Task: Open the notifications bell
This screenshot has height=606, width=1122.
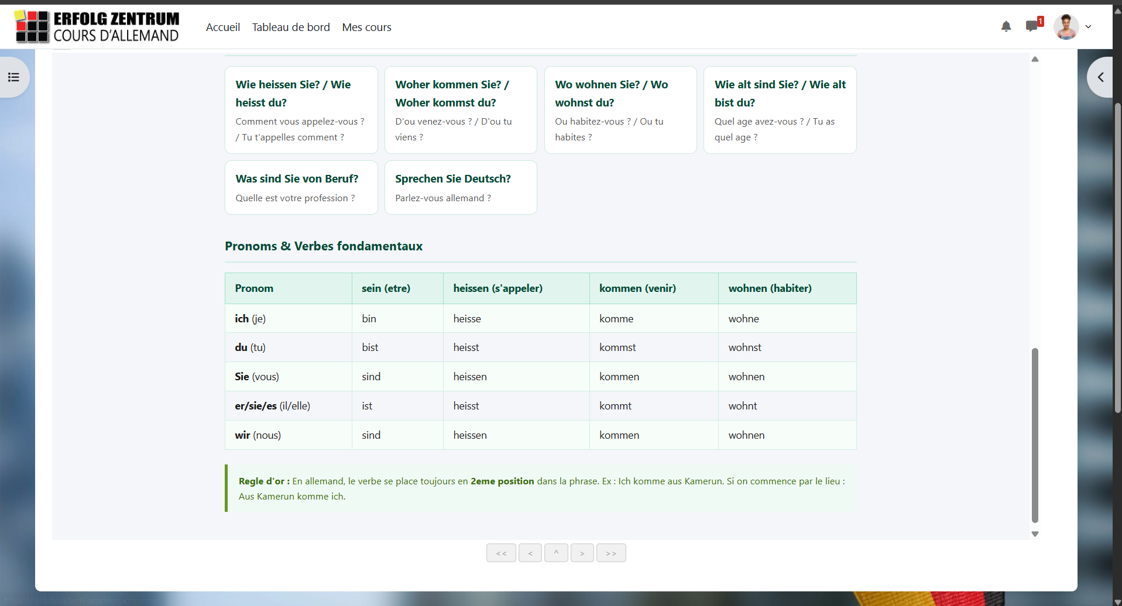Action: pos(1006,26)
